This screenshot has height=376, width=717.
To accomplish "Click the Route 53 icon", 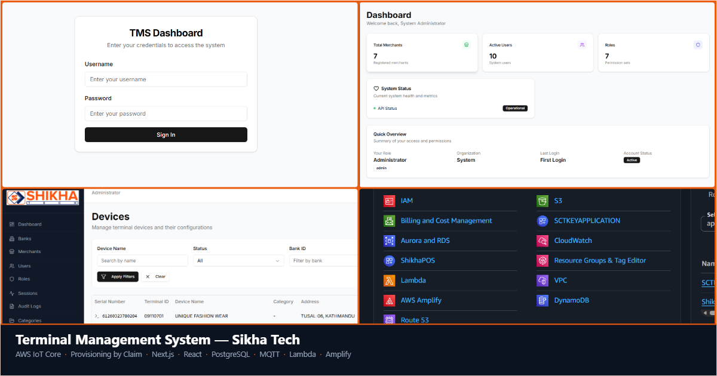I will 390,319.
